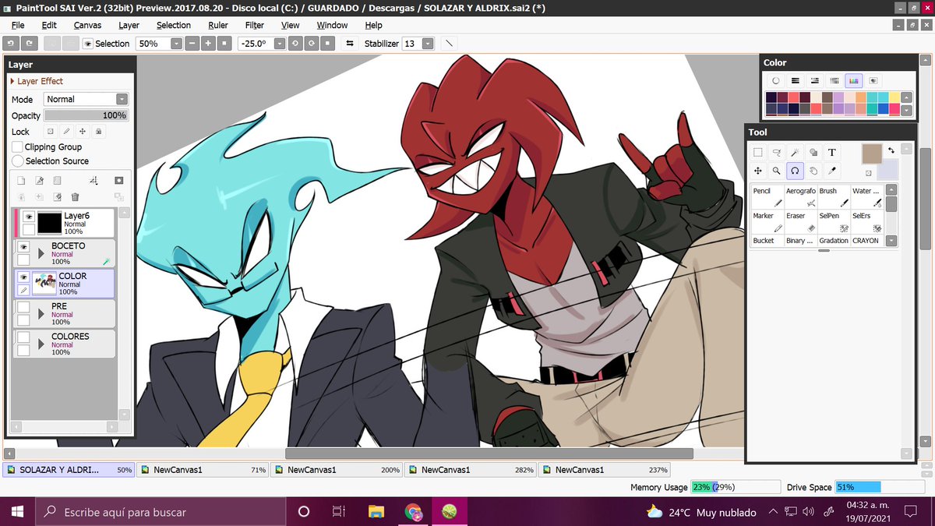Open the blending Mode dropdown
The height and width of the screenshot is (526, 935).
(x=122, y=99)
